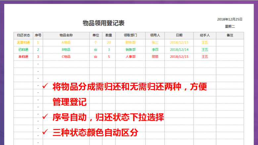Image resolution: width=258 pixels, height=145 pixels.
Task: Select the 数量 column header
Action: point(109,35)
